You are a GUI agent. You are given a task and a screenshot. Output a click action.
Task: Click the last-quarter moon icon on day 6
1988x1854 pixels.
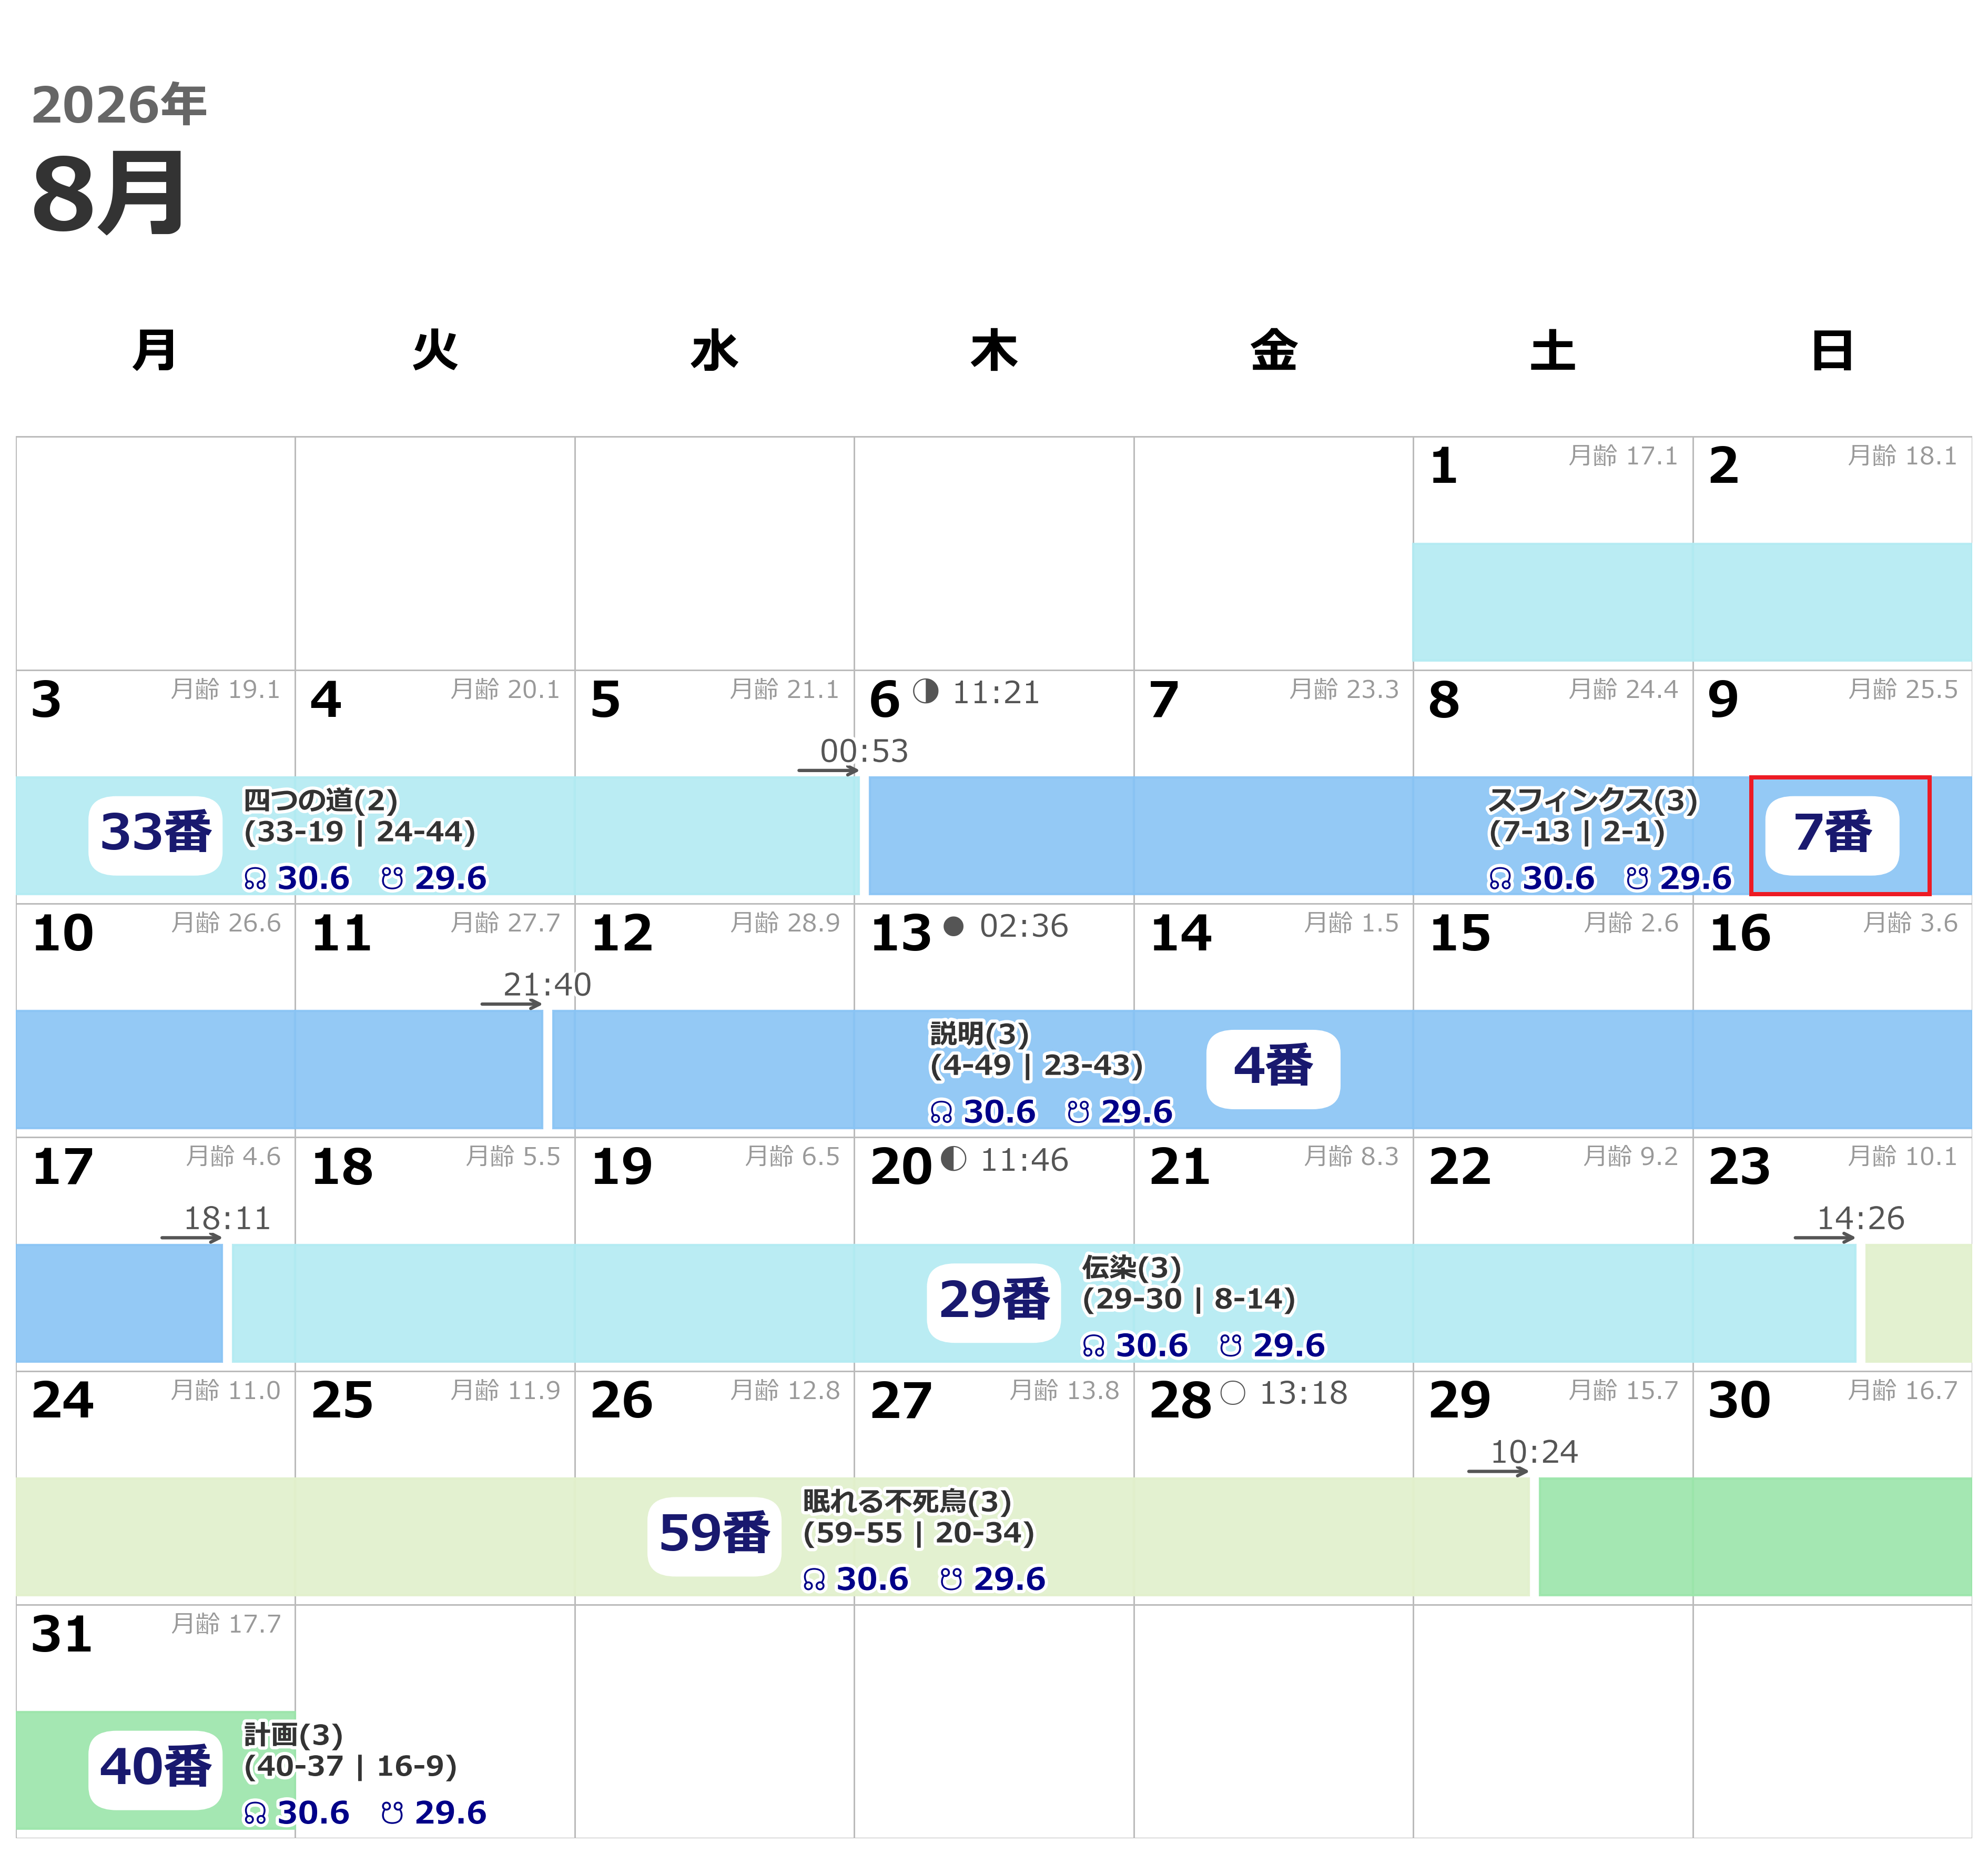pos(926,691)
